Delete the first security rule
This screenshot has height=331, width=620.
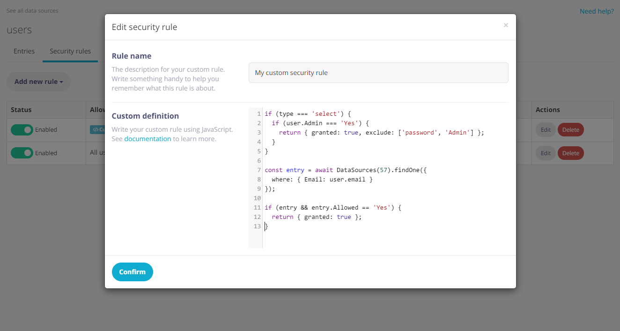pyautogui.click(x=570, y=130)
